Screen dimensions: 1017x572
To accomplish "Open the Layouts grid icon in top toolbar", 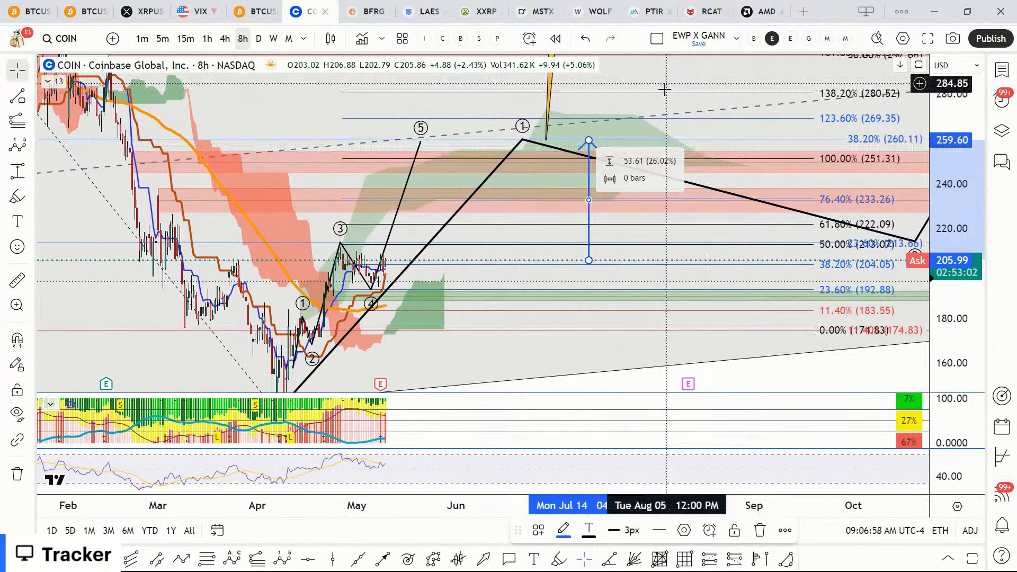I will (402, 39).
